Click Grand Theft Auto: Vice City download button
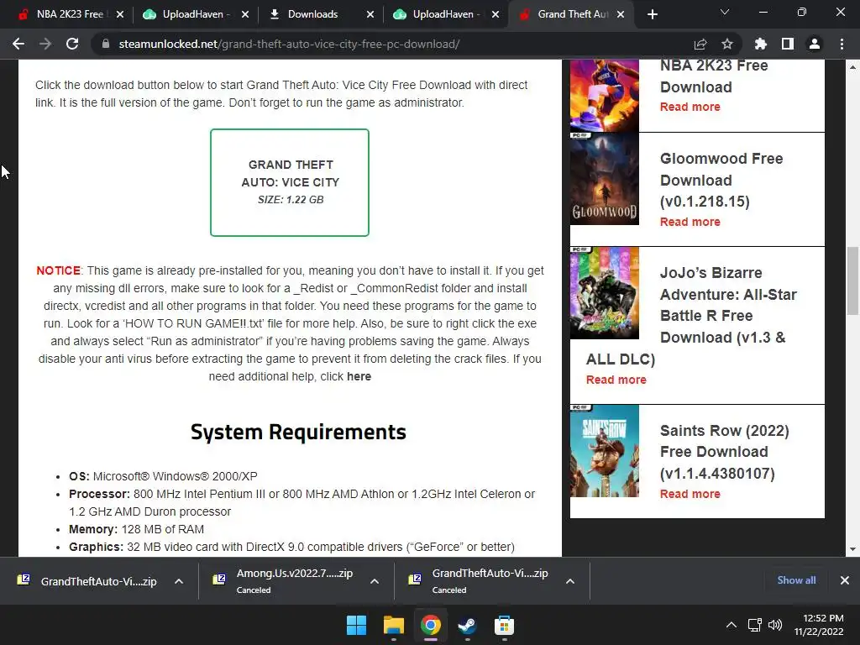 pyautogui.click(x=290, y=182)
